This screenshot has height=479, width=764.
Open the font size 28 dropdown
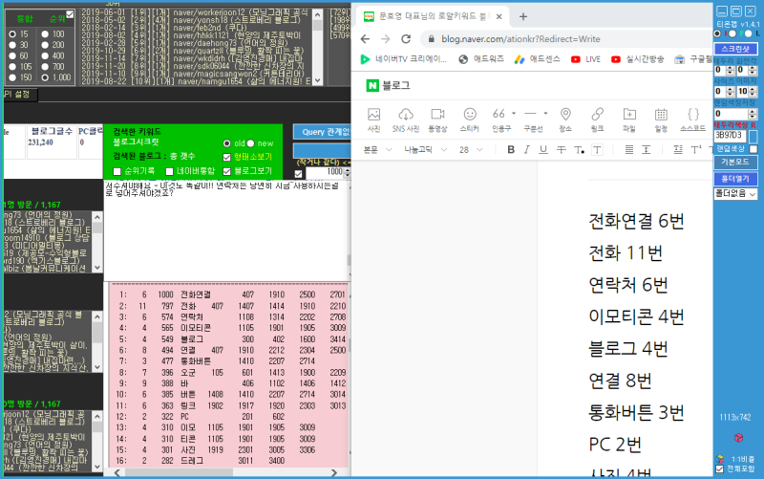click(471, 150)
